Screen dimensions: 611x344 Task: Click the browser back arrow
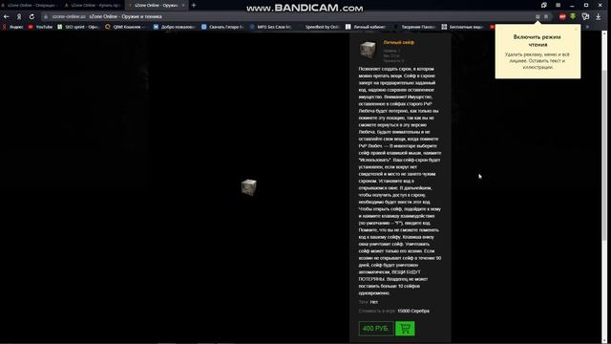pyautogui.click(x=7, y=16)
